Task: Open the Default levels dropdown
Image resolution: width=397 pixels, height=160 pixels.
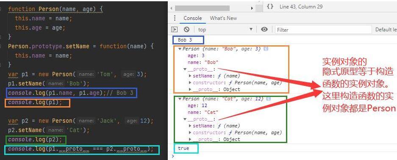Action: [x=386, y=30]
